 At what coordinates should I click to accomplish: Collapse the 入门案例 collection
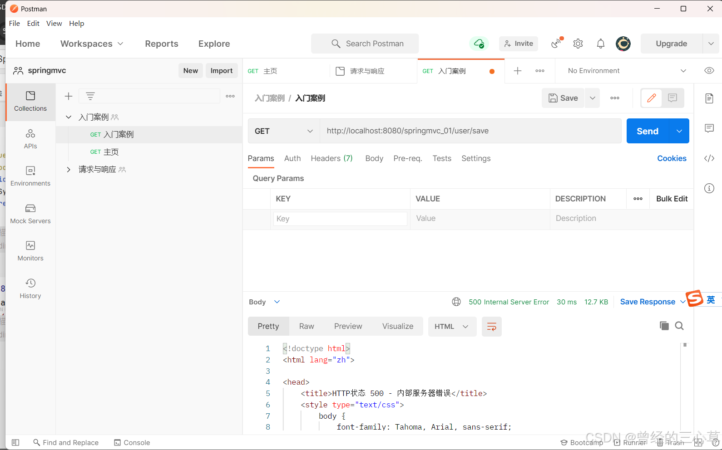(69, 117)
